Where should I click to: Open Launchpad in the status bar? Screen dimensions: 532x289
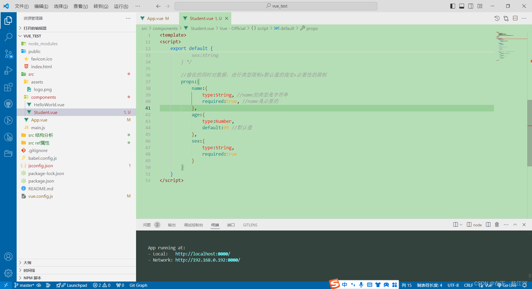72,285
